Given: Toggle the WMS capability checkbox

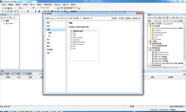Looking at the screenshot, I should coord(71,35).
